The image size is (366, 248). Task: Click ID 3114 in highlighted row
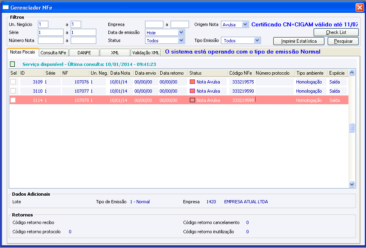pyautogui.click(x=32, y=100)
